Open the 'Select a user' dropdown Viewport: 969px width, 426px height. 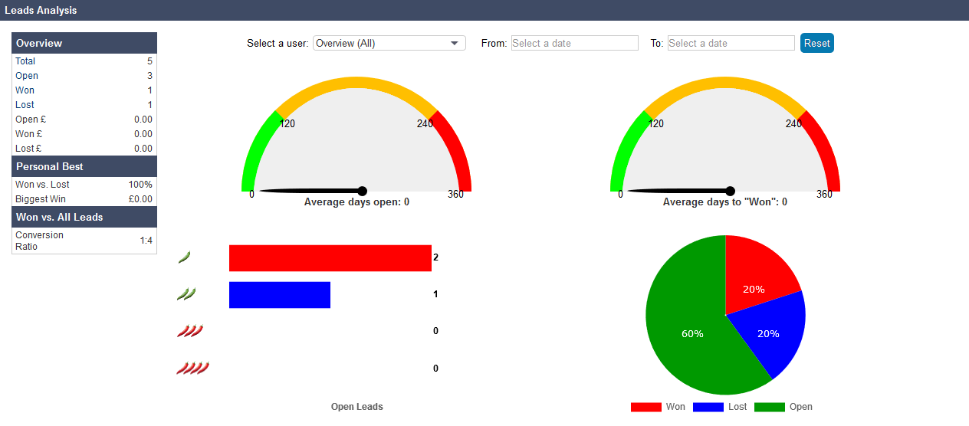coord(389,44)
